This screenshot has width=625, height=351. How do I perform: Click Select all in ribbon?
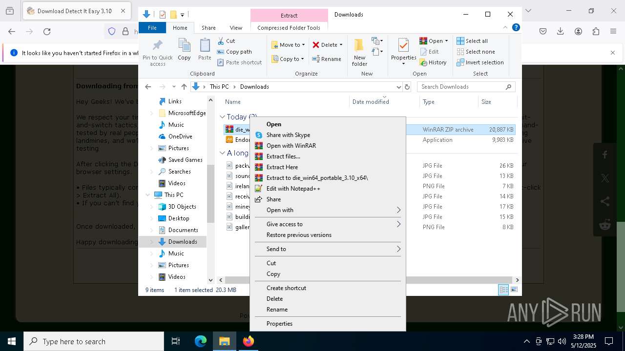click(x=472, y=41)
